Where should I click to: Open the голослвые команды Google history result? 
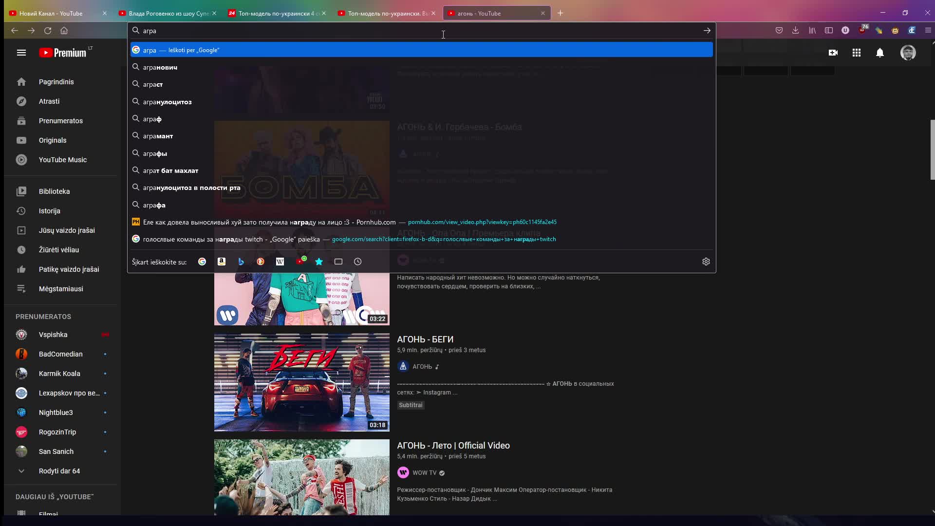(x=422, y=239)
